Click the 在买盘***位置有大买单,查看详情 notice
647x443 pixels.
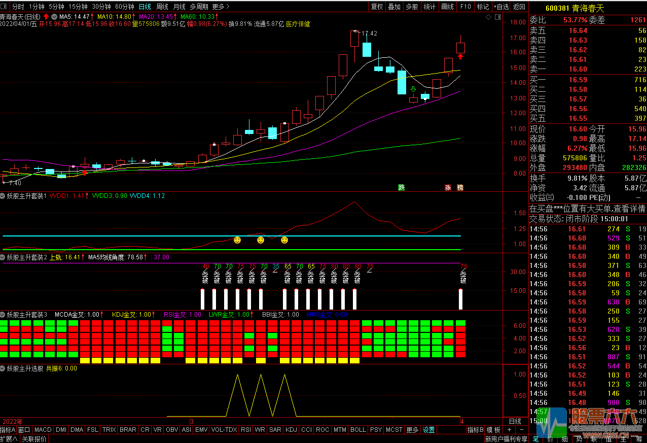[x=588, y=209]
